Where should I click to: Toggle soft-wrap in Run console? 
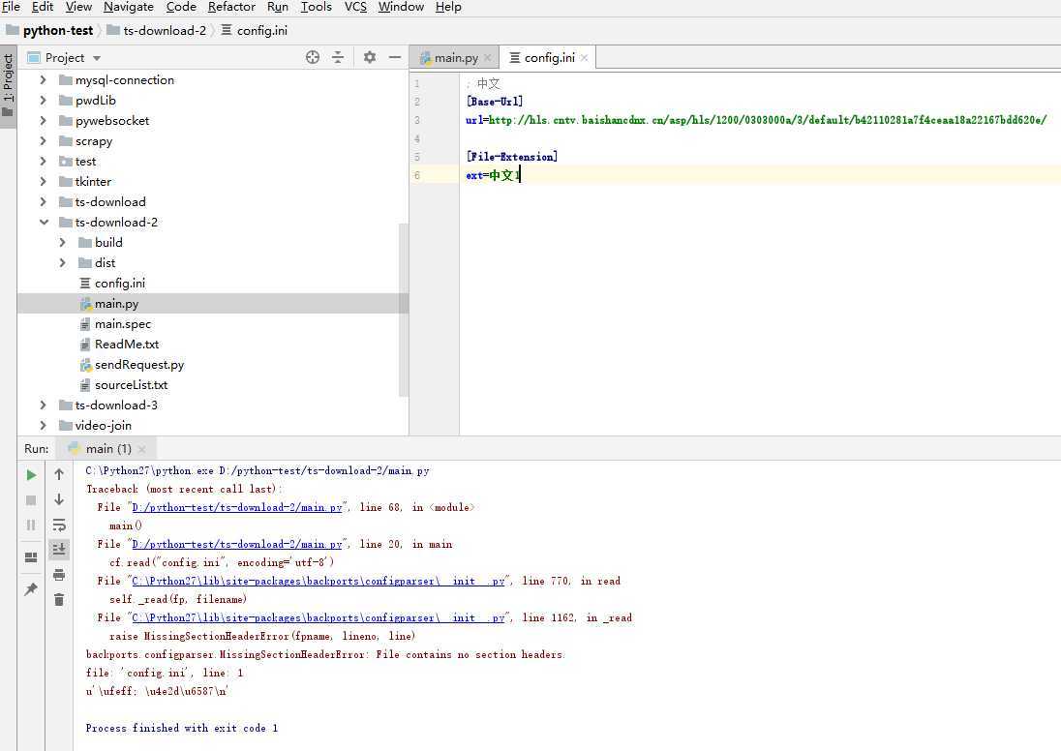coord(59,526)
